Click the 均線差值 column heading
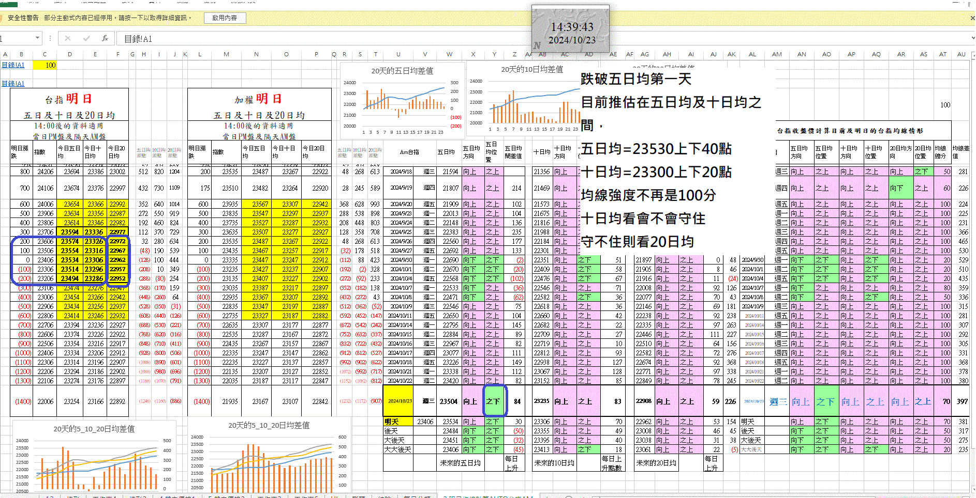Screen dimensions: 976x498 click(961, 152)
